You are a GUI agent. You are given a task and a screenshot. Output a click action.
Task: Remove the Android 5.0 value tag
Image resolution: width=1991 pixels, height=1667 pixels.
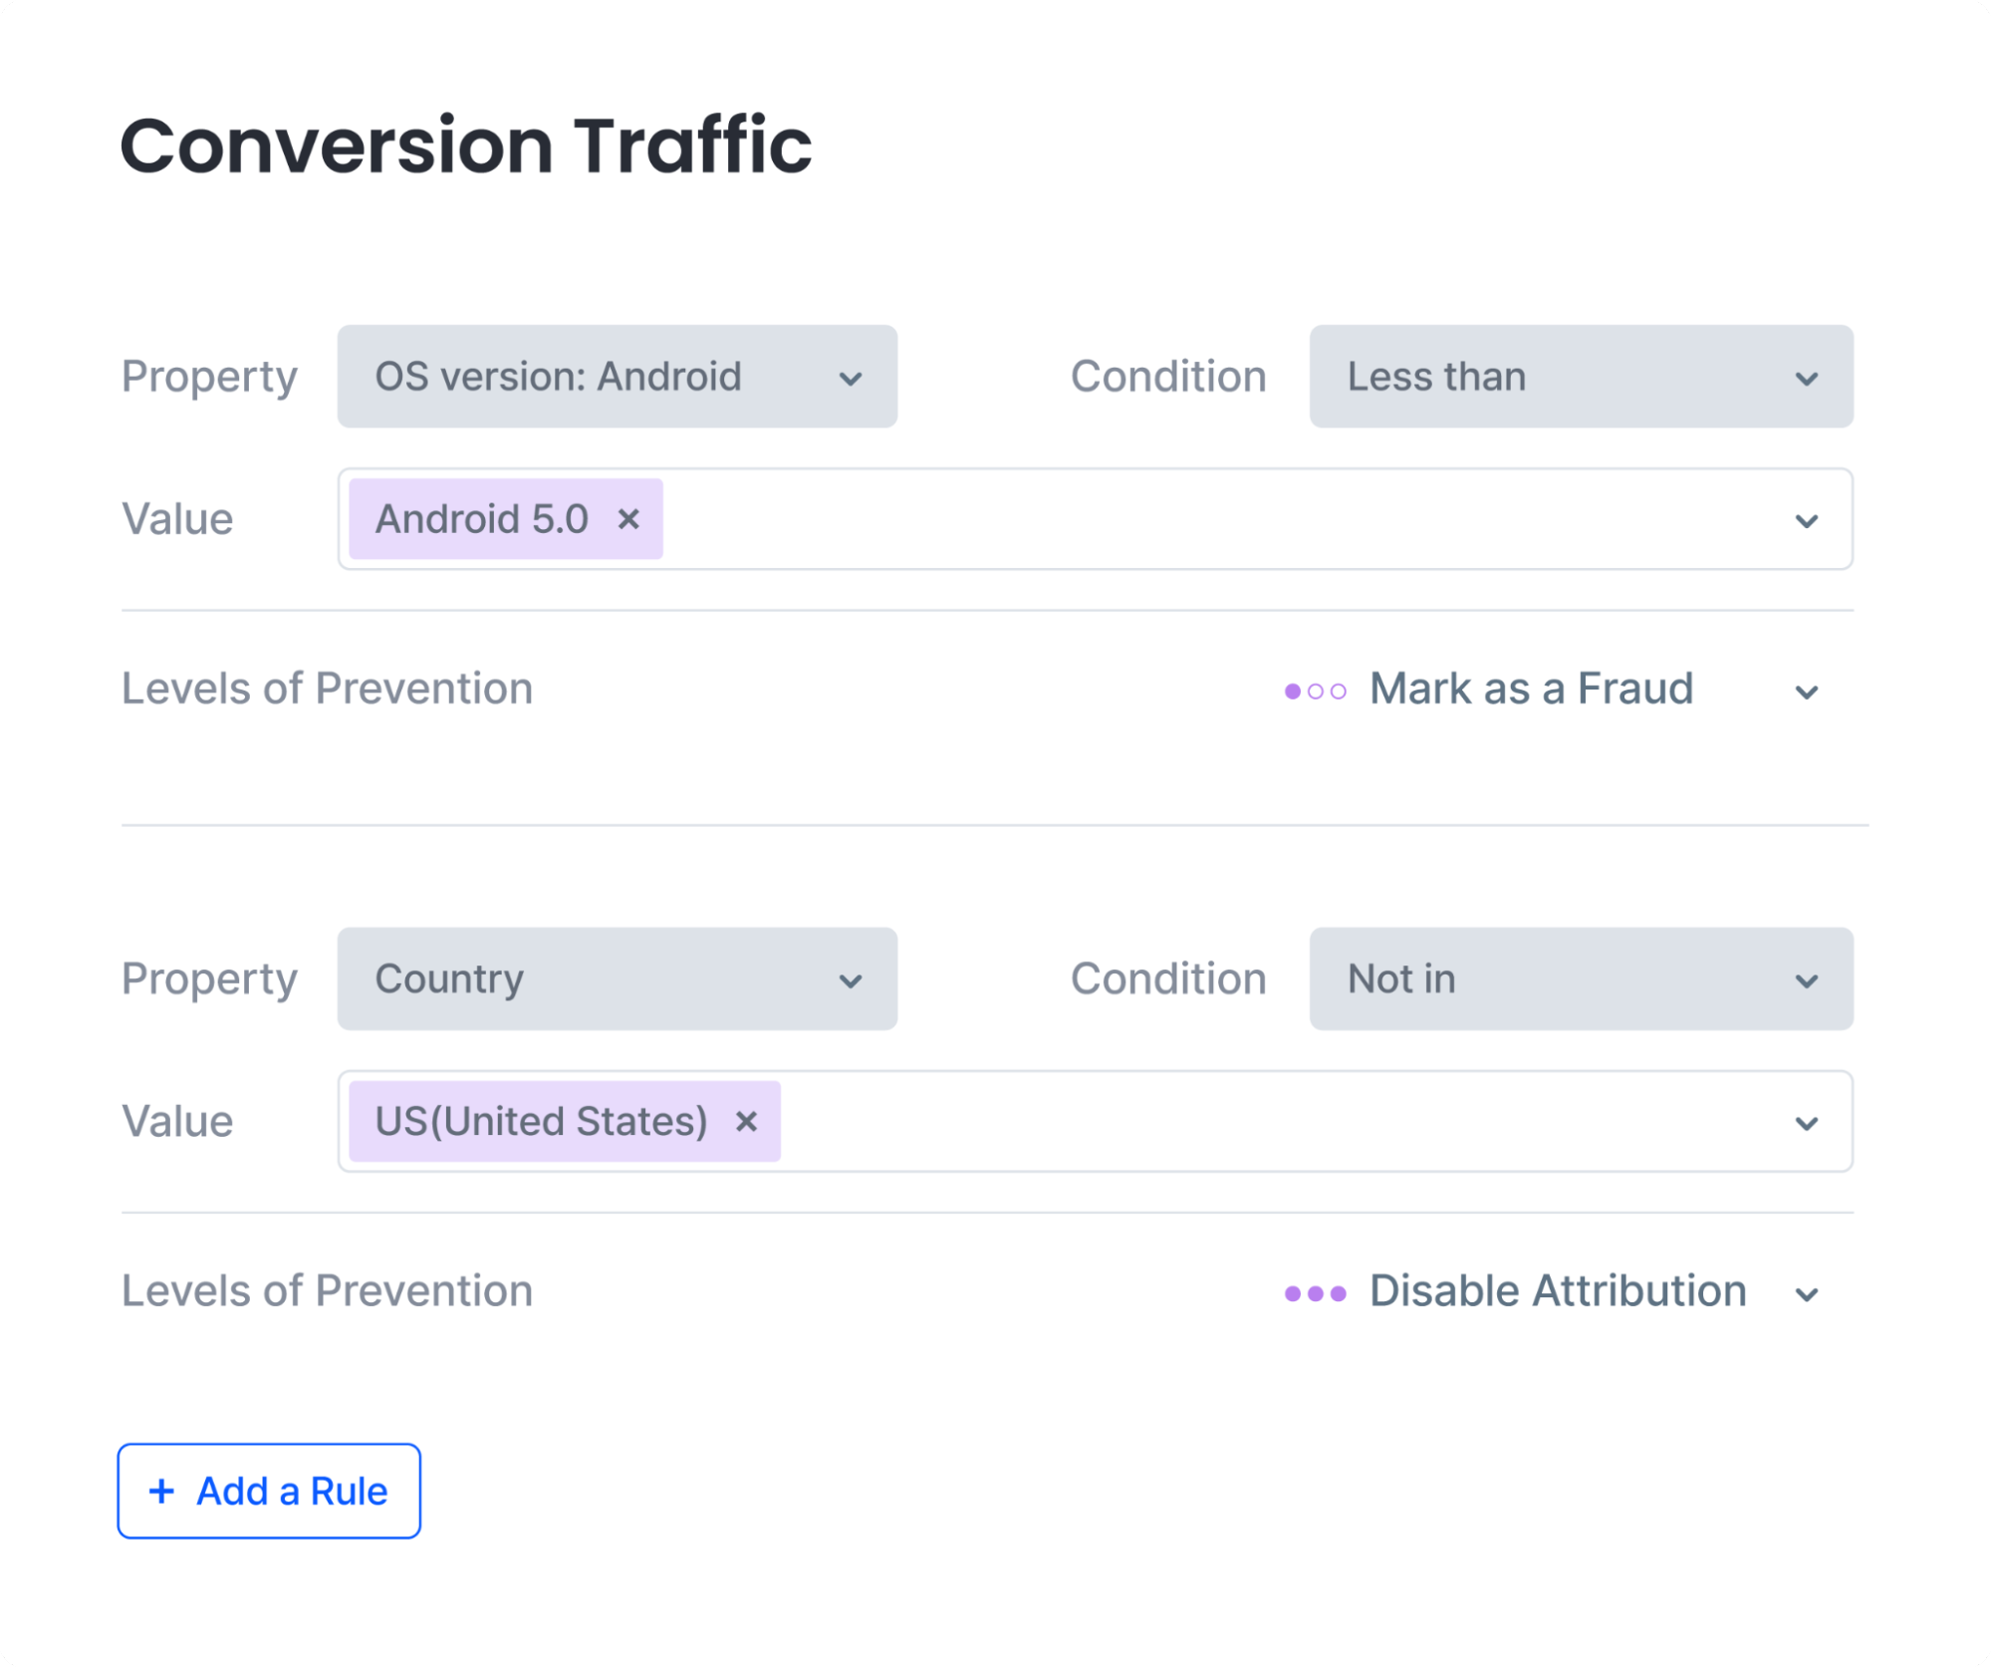pyautogui.click(x=628, y=519)
